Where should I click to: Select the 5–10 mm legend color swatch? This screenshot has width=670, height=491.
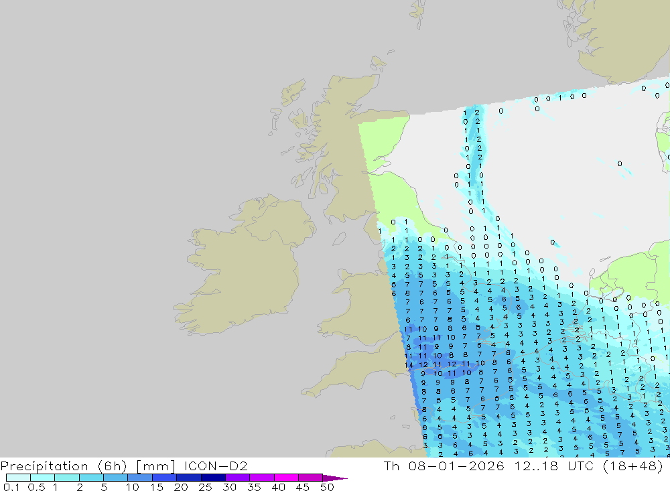(116, 478)
